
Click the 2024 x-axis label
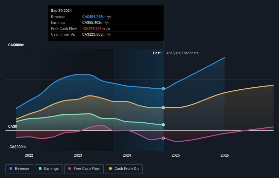point(127,156)
